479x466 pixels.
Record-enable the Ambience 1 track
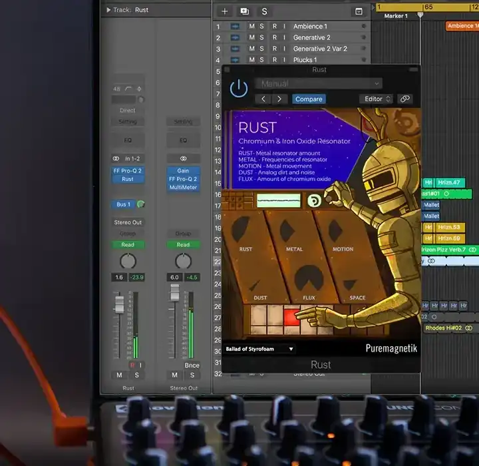[274, 27]
